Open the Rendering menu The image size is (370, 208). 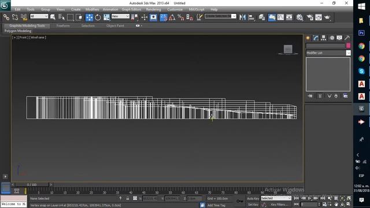point(153,9)
